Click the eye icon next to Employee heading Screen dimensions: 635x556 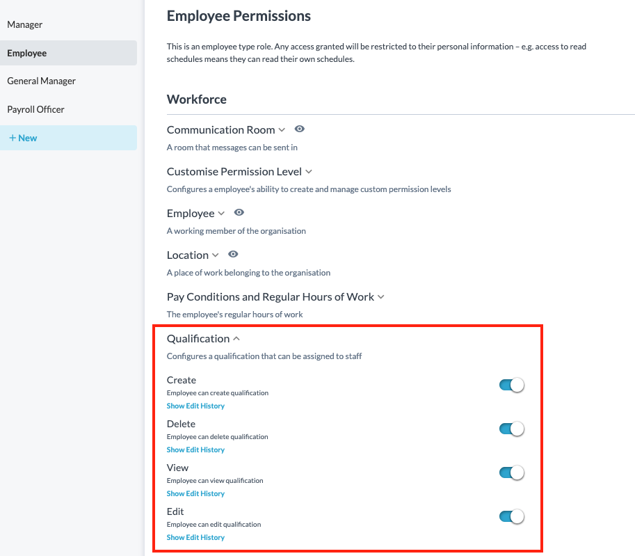[239, 213]
